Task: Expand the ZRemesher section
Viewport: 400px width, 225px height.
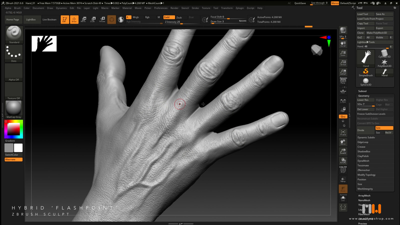Action: point(363,170)
